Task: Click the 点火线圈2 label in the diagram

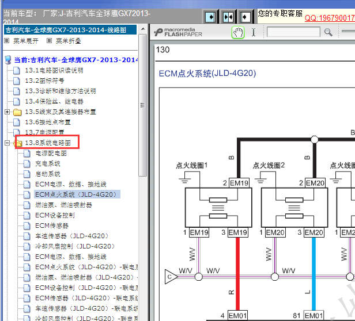Action: 269,166
